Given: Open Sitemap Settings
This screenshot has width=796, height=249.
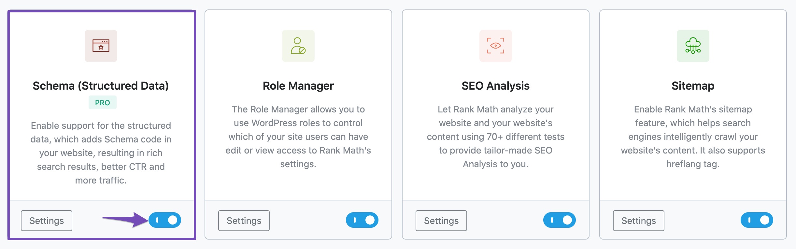Looking at the screenshot, I should (x=638, y=221).
